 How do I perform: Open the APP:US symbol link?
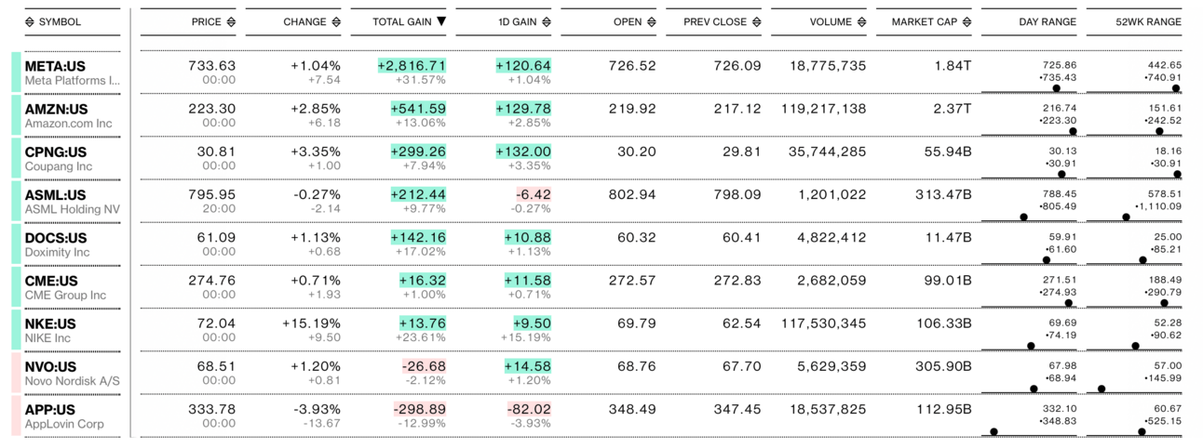click(x=50, y=410)
